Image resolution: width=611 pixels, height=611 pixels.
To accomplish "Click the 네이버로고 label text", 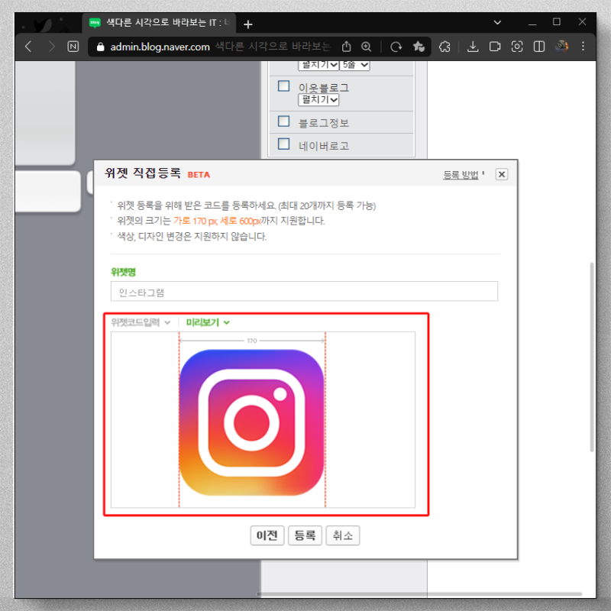I will click(x=323, y=146).
